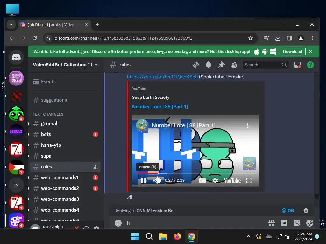Toggle closed captions on video
This screenshot has height=244, width=326.
point(202,180)
